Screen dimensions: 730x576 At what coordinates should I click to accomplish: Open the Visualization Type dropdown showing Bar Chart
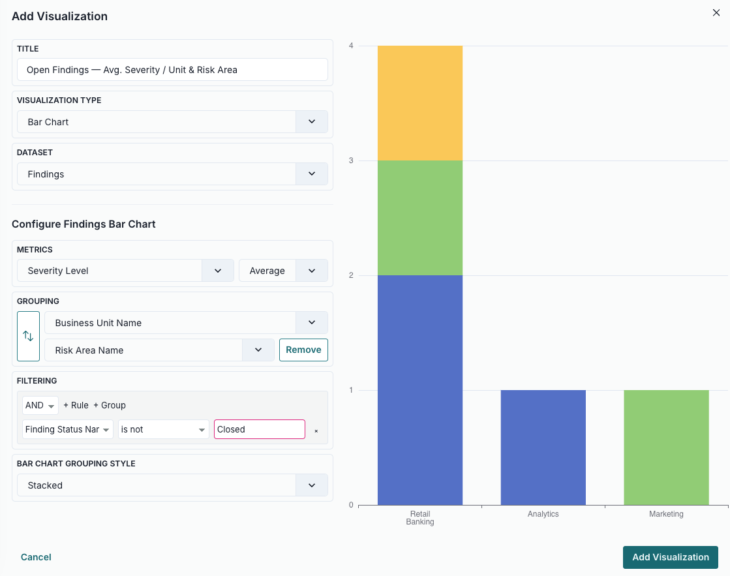pyautogui.click(x=311, y=121)
